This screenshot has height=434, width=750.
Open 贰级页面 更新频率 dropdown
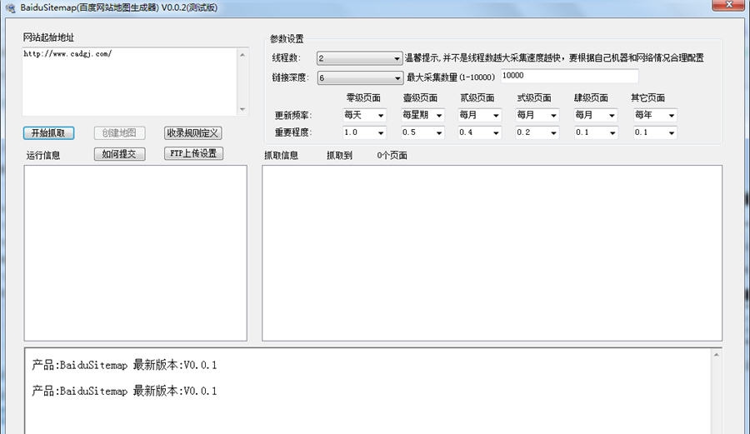[x=479, y=115]
